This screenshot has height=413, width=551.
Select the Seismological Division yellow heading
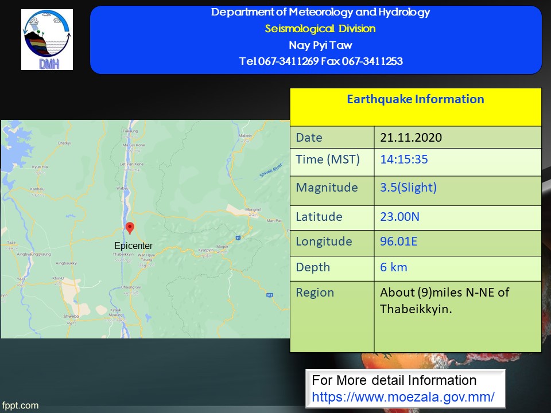click(320, 29)
